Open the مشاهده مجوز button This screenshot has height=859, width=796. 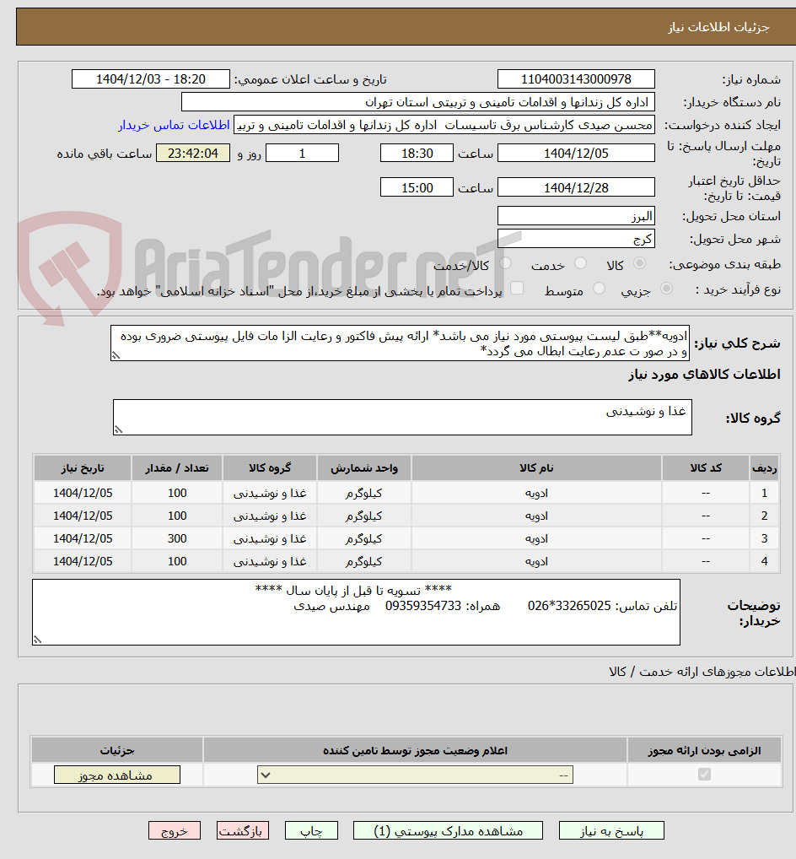[117, 775]
